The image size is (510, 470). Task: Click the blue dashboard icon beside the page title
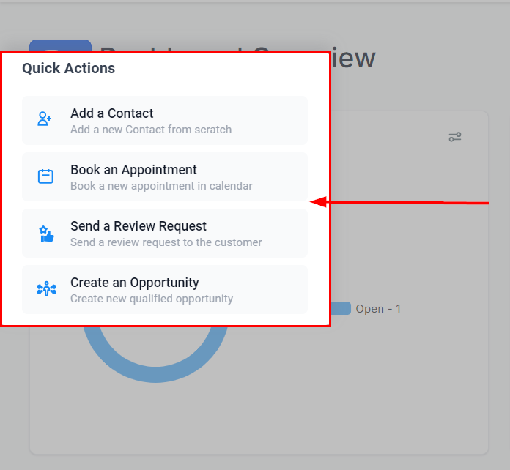pyautogui.click(x=60, y=45)
